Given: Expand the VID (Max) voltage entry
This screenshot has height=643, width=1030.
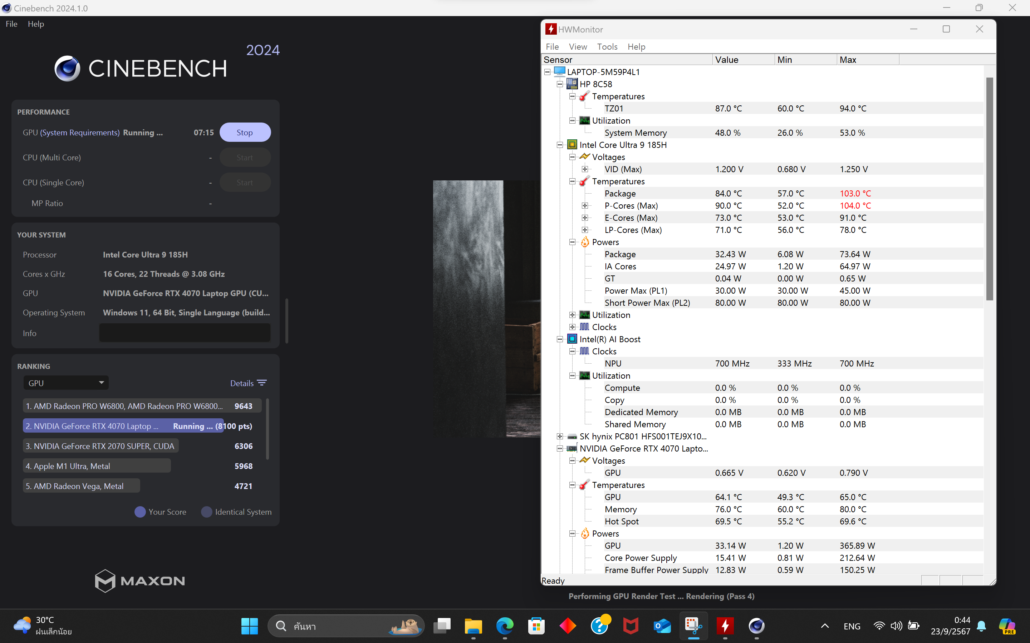Looking at the screenshot, I should coord(585,169).
